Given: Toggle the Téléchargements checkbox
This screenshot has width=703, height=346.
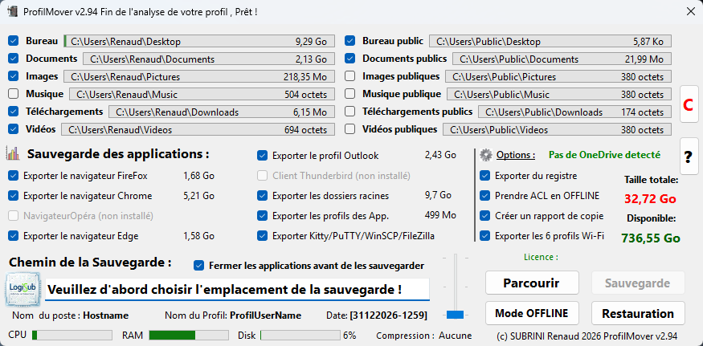Looking at the screenshot, I should (14, 112).
